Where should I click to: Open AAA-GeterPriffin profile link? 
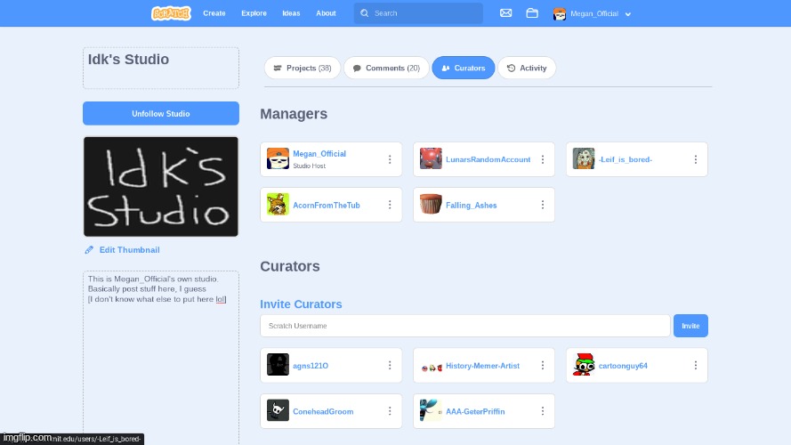tap(475, 412)
